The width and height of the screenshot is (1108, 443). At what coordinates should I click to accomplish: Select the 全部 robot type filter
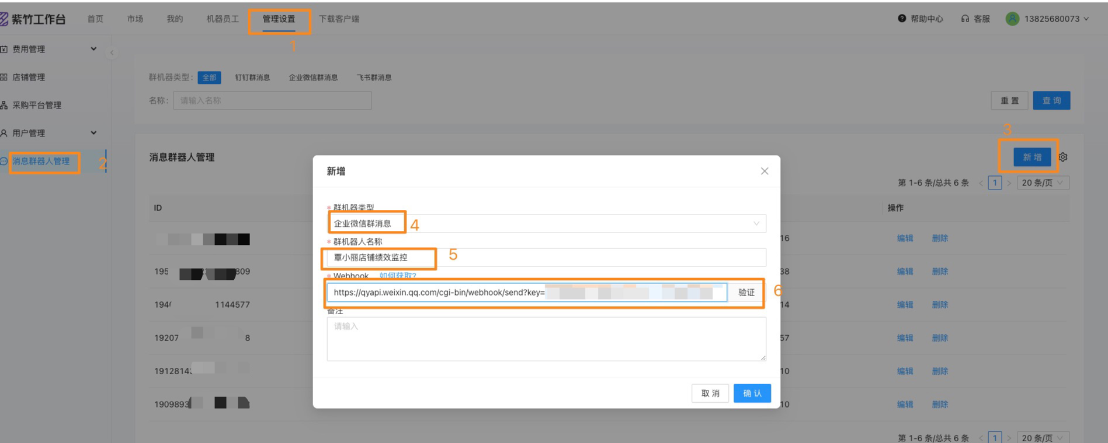[x=209, y=78]
